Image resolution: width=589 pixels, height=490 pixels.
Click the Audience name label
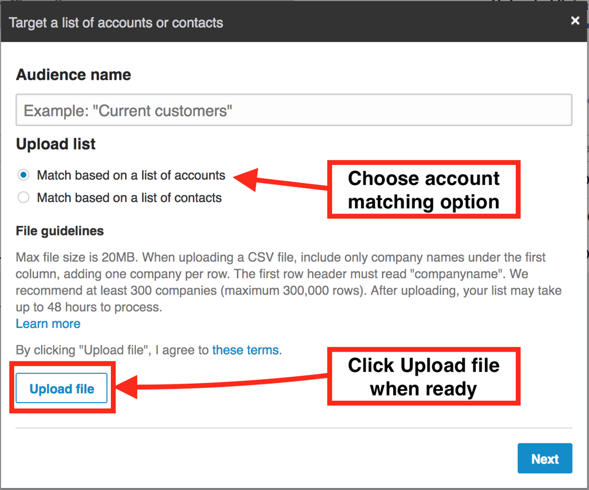click(x=73, y=75)
